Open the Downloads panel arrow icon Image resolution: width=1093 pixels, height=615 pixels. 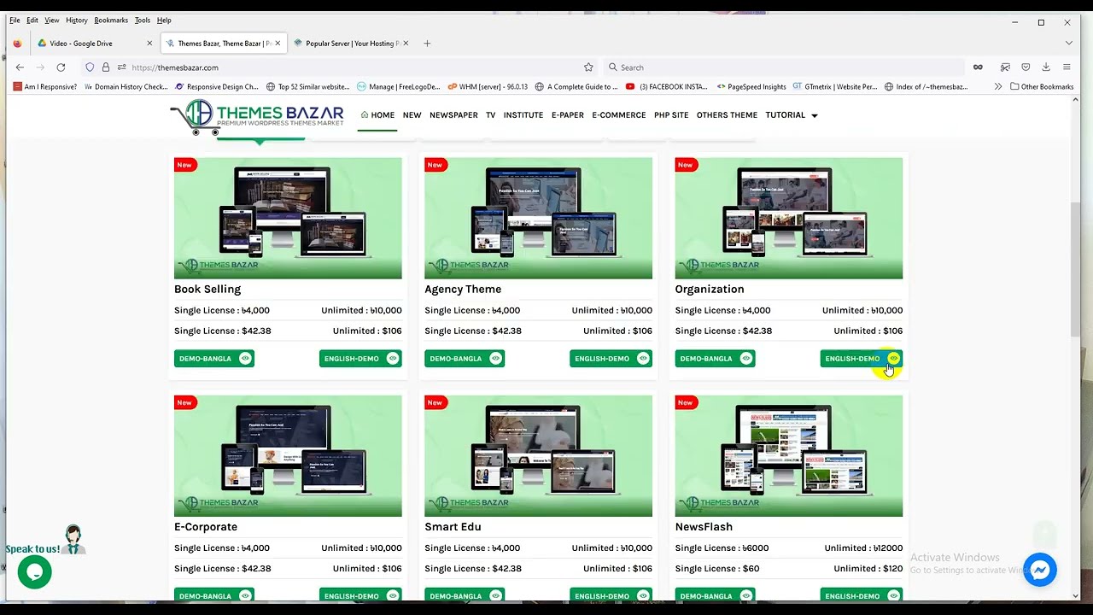[x=1046, y=67]
